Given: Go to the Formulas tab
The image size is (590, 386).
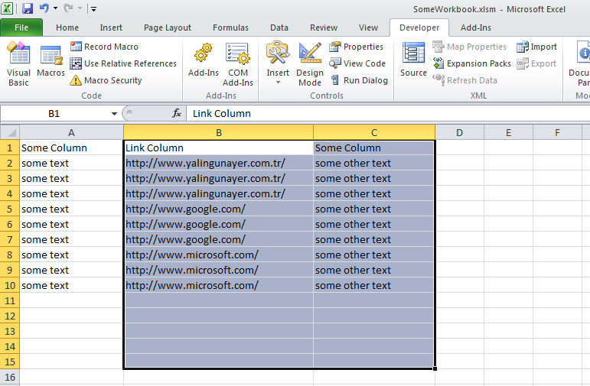Looking at the screenshot, I should [230, 28].
